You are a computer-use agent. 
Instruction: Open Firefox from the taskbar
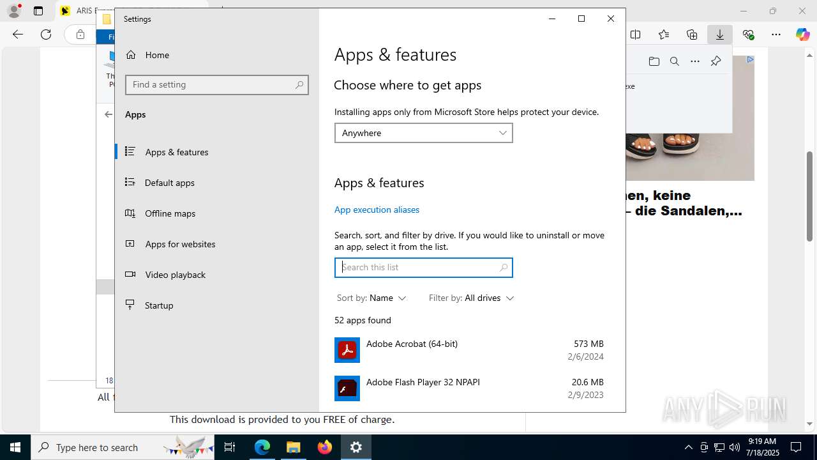[x=325, y=447]
